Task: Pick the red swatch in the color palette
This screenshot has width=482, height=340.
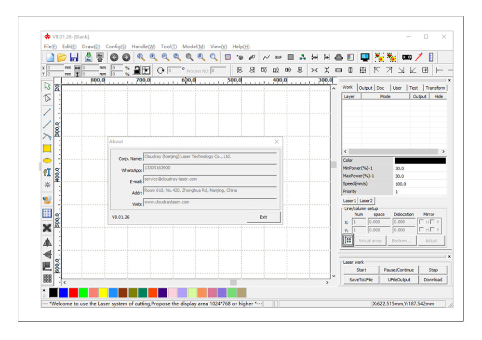Action: [73, 293]
